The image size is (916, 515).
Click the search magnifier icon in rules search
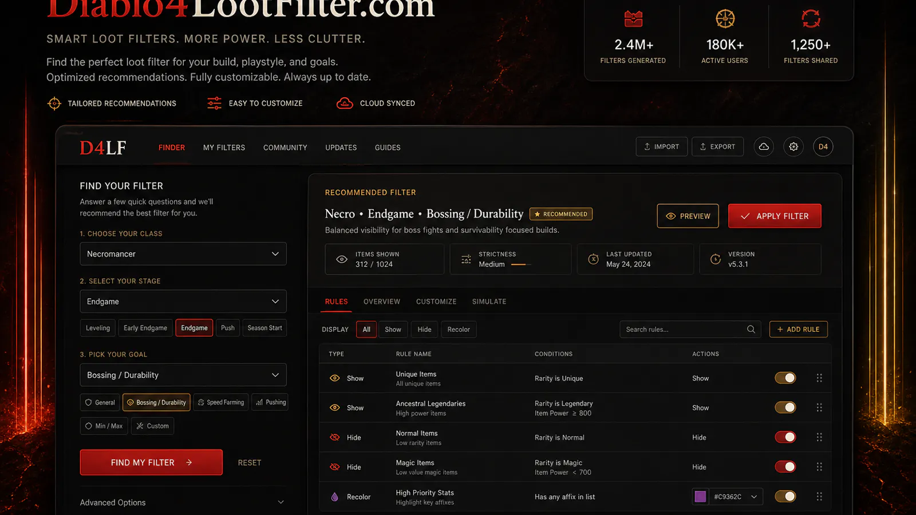pyautogui.click(x=751, y=330)
